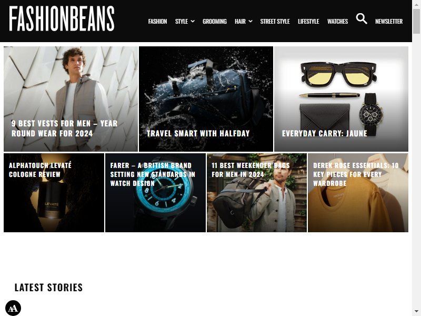Click the page vertical scrollbar thumb
Screen dimensions: 421x316
pyautogui.click(x=416, y=22)
